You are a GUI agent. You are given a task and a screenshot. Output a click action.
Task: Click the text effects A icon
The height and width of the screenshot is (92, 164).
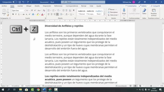[33, 14]
